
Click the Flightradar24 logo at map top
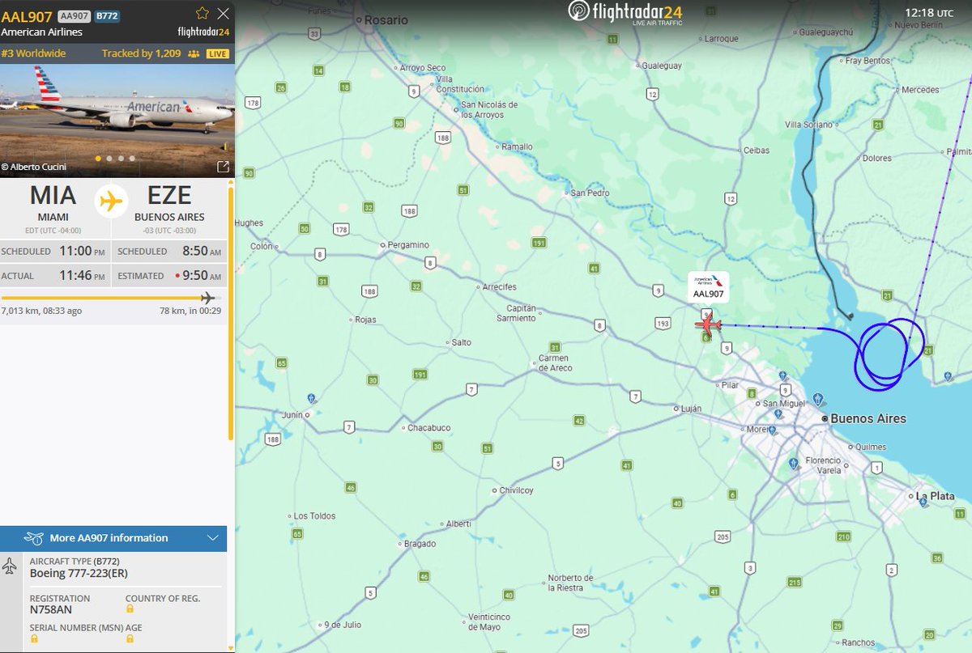click(x=625, y=11)
